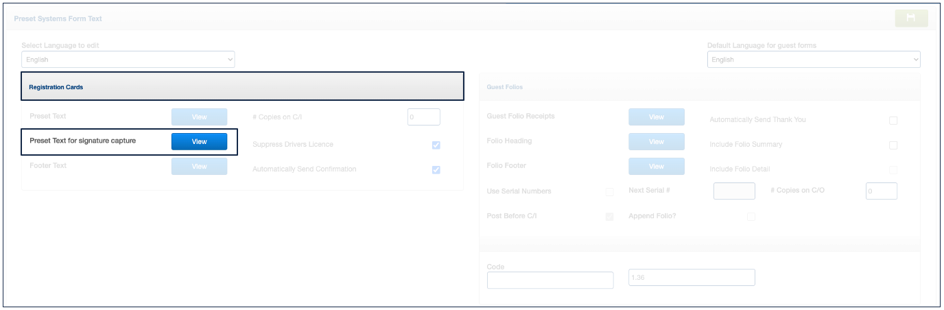Screen dimensions: 944x310
Task: Disable Automatically Send Confirmation
Action: [436, 170]
